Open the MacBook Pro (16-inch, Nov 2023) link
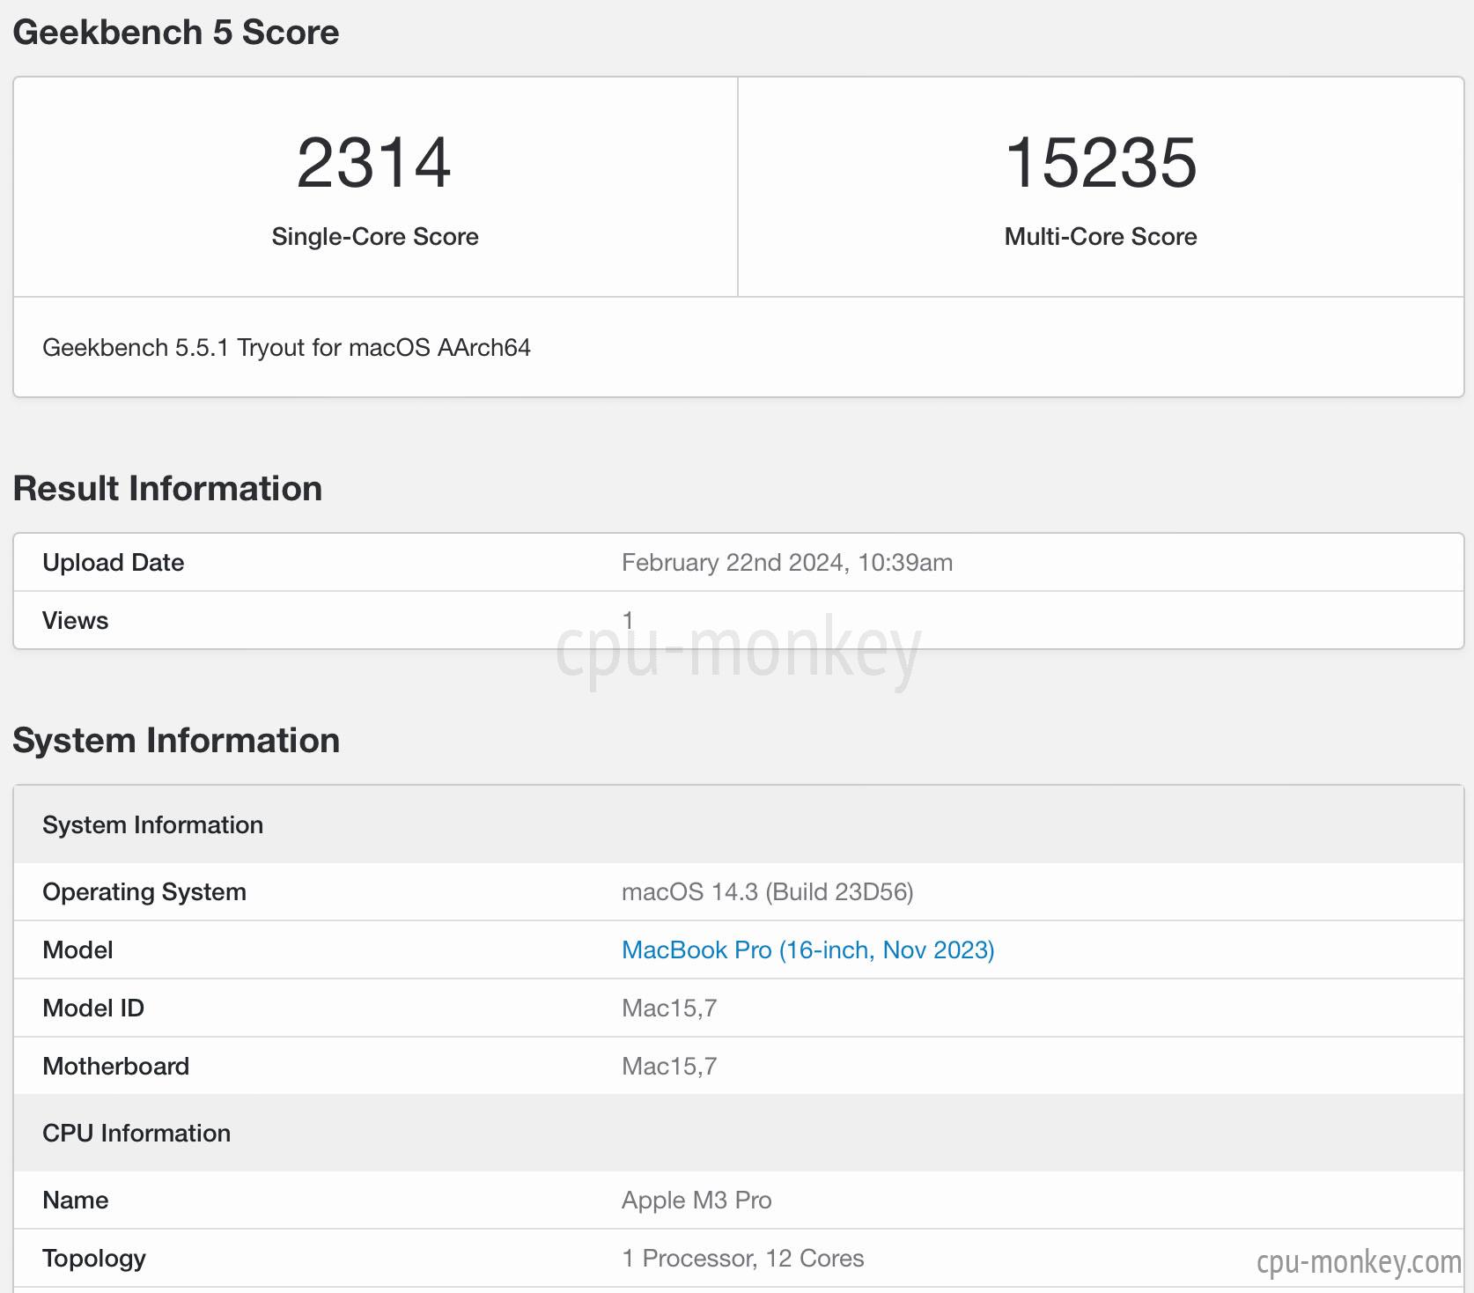1474x1293 pixels. pyautogui.click(x=807, y=949)
